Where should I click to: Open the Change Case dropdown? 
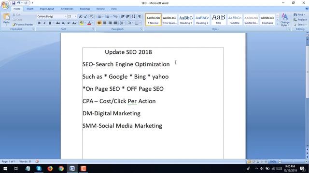[x=75, y=23]
